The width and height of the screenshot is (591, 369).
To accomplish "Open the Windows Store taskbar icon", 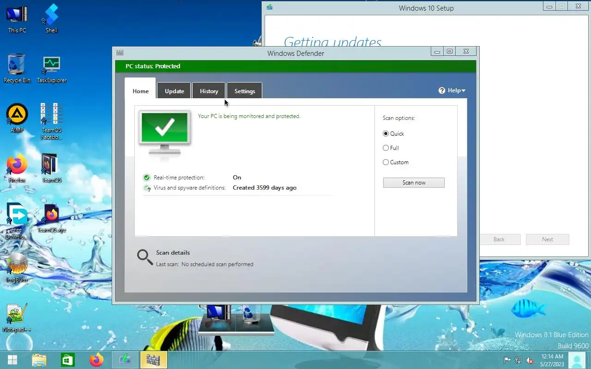I will (68, 360).
